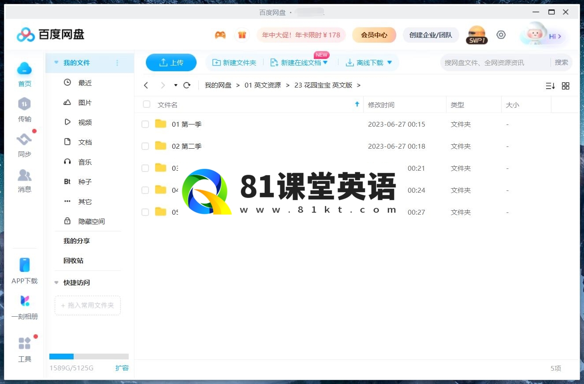
Task: Open 回收站 recycle bin
Action: pyautogui.click(x=73, y=261)
